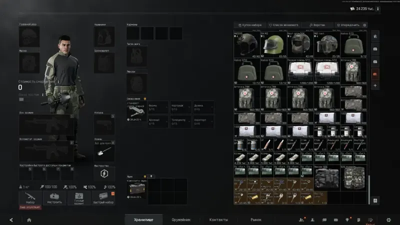Click the 24 239 тыс. currency balance
Viewport: 400px width, 225px height.
[362, 8]
